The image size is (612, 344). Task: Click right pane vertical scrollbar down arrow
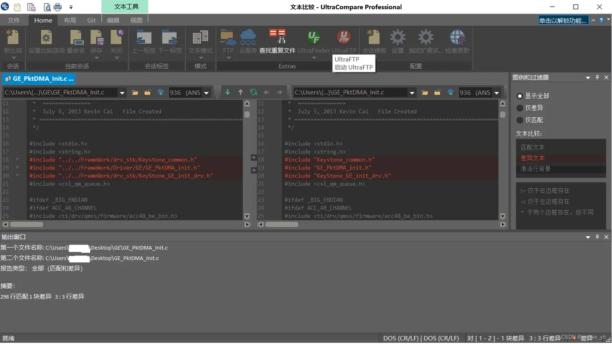[502, 216]
